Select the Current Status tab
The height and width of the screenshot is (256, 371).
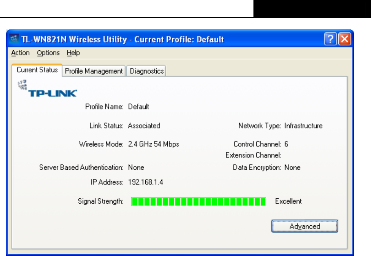click(x=37, y=70)
